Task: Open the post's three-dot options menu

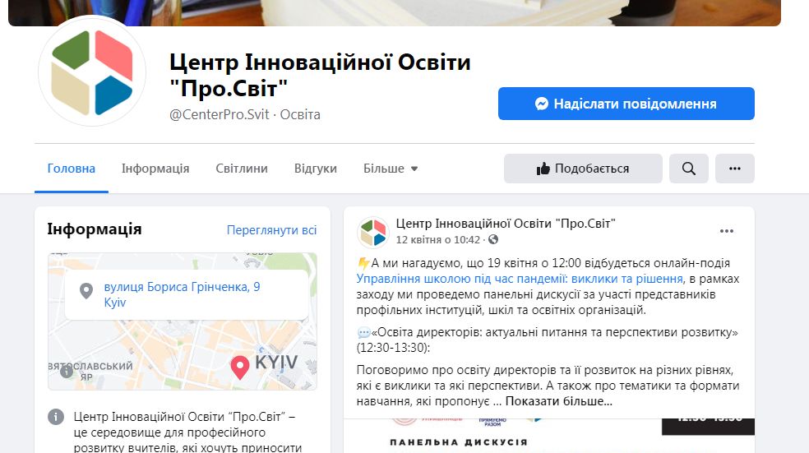Action: point(727,231)
